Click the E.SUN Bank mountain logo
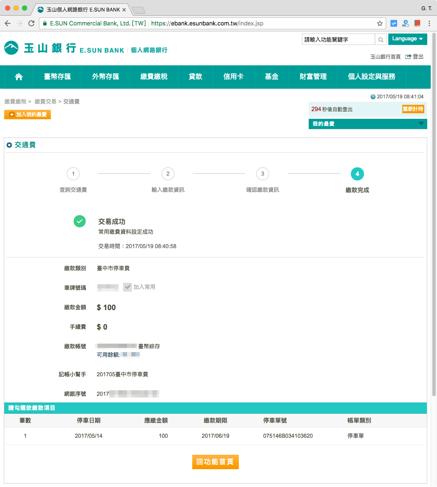The height and width of the screenshot is (487, 437). click(11, 48)
